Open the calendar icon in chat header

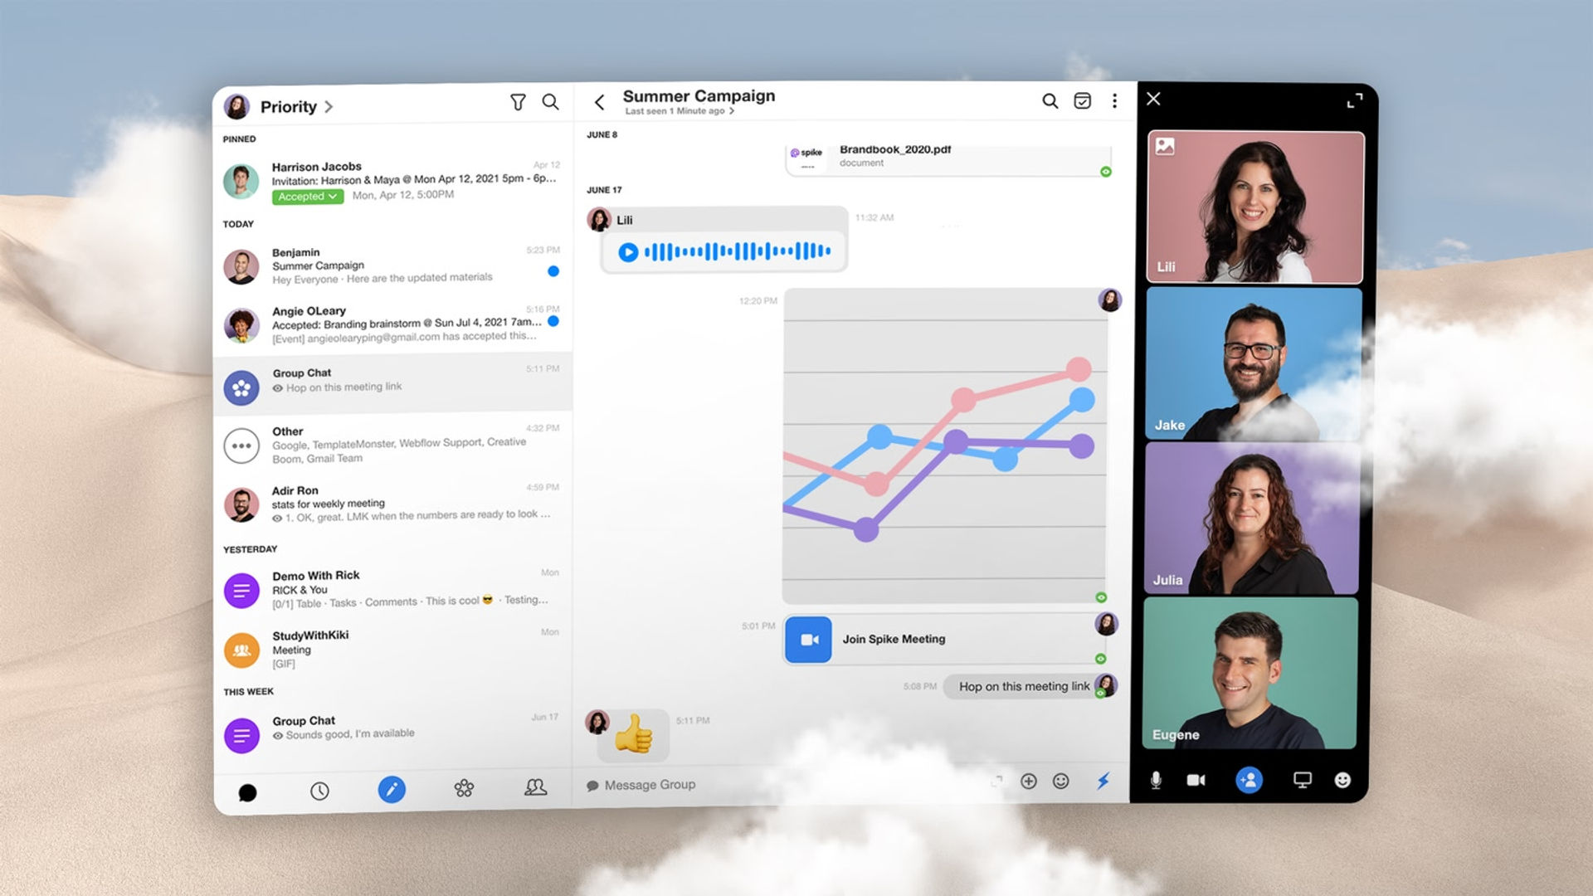tap(1082, 101)
